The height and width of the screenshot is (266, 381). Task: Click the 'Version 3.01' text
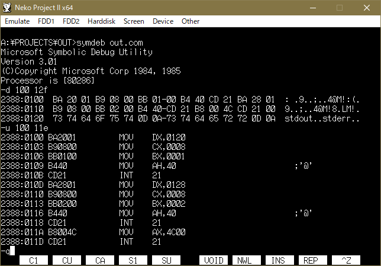point(28,62)
